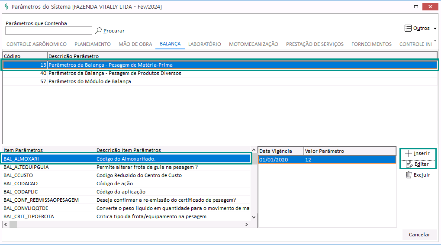Open the LABORATÓRIO tab
This screenshot has width=441, height=245.
204,44
